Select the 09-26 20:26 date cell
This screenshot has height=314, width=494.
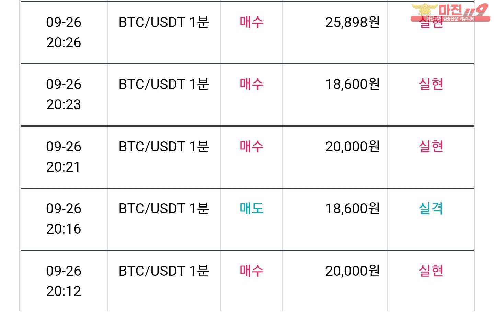click(64, 33)
